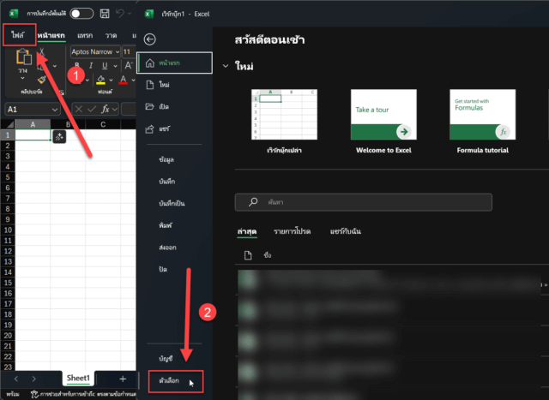Image resolution: width=549 pixels, height=400 pixels.
Task: Click the add new sheet plus icon
Action: click(123, 379)
